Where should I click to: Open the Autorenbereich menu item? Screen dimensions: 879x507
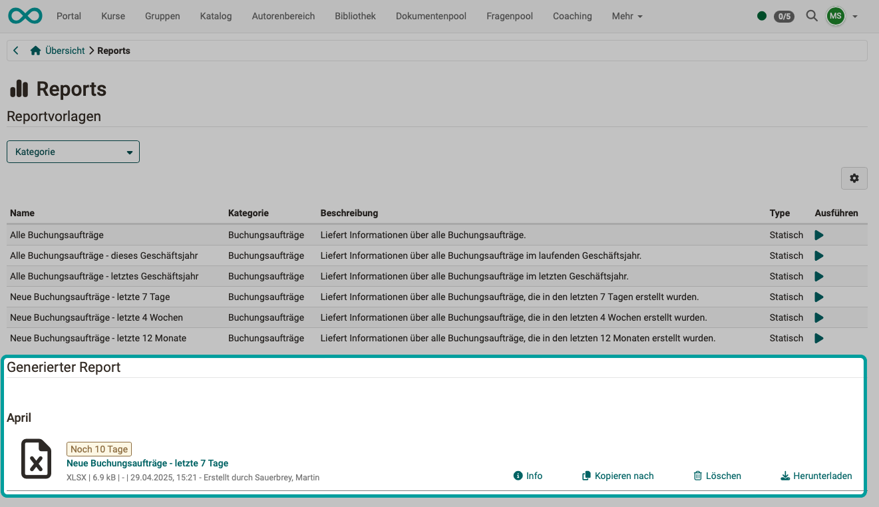pos(283,16)
